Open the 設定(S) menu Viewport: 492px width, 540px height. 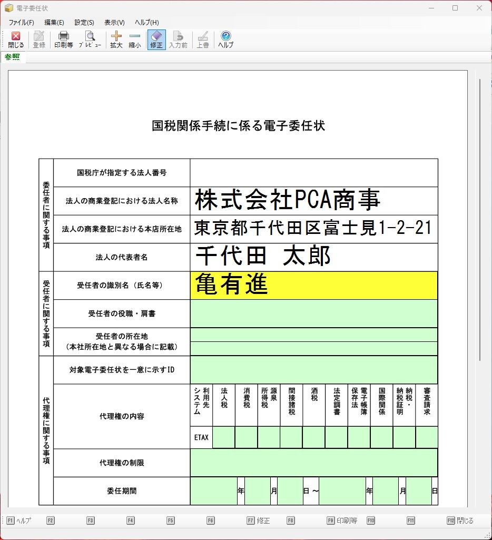coord(84,22)
